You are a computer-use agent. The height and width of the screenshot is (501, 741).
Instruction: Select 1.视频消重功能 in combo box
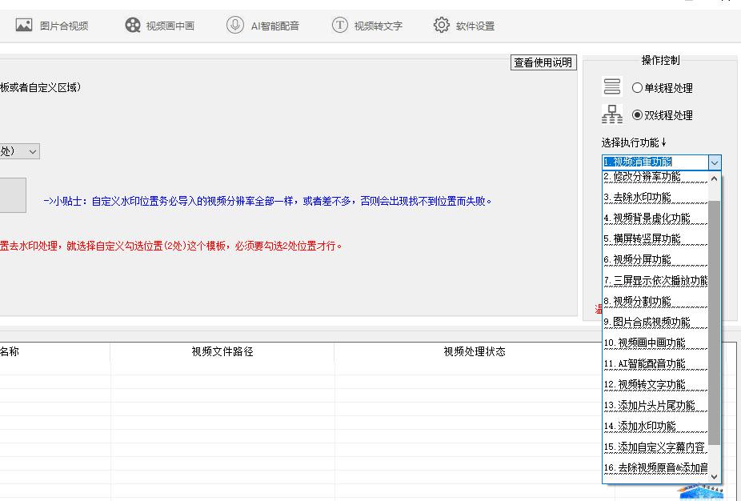pyautogui.click(x=655, y=162)
